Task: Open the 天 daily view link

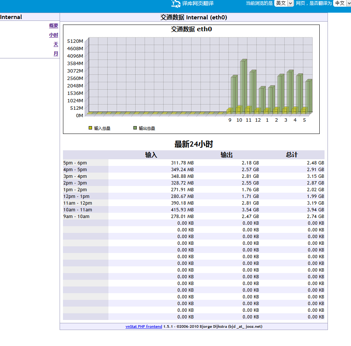Action: (56, 44)
